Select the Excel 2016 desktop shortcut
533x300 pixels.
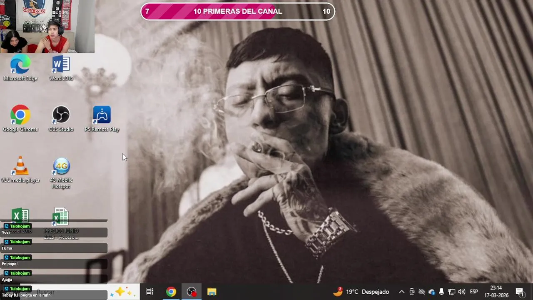pyautogui.click(x=20, y=221)
